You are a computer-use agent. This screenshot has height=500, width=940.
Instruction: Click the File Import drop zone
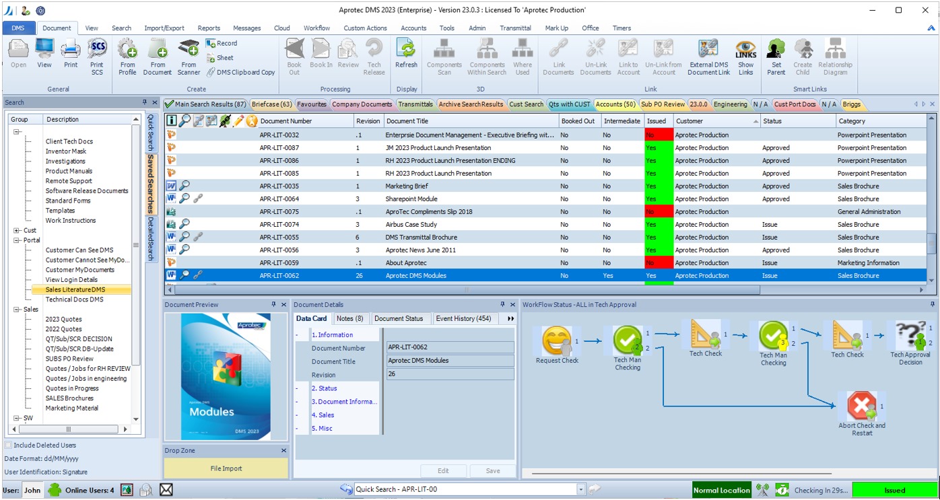(x=226, y=468)
